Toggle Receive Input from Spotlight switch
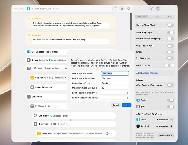The image size is (188, 145). pyautogui.click(x=170, y=39)
